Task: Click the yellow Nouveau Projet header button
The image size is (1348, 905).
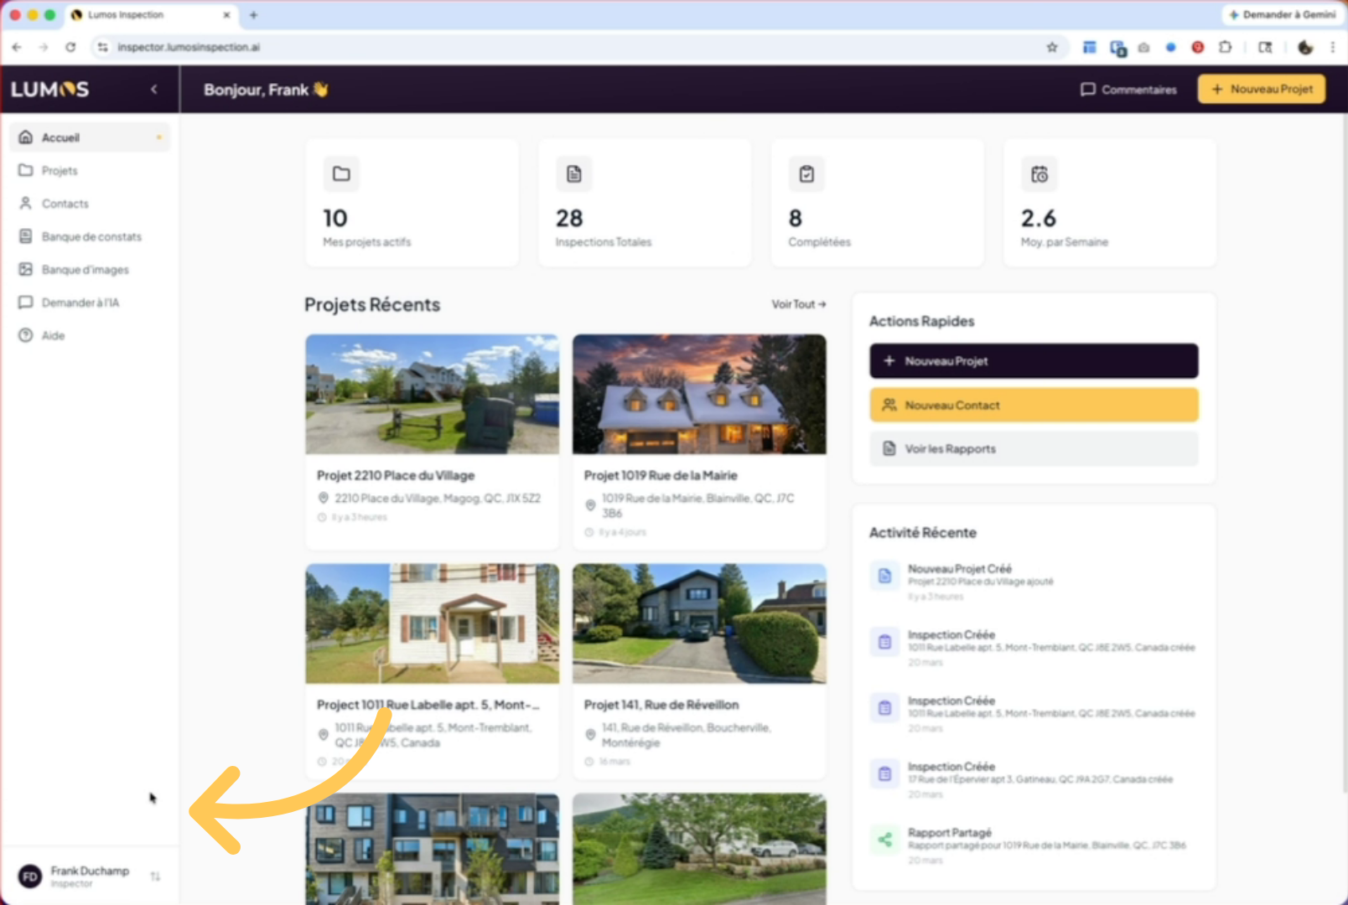Action: [1262, 89]
